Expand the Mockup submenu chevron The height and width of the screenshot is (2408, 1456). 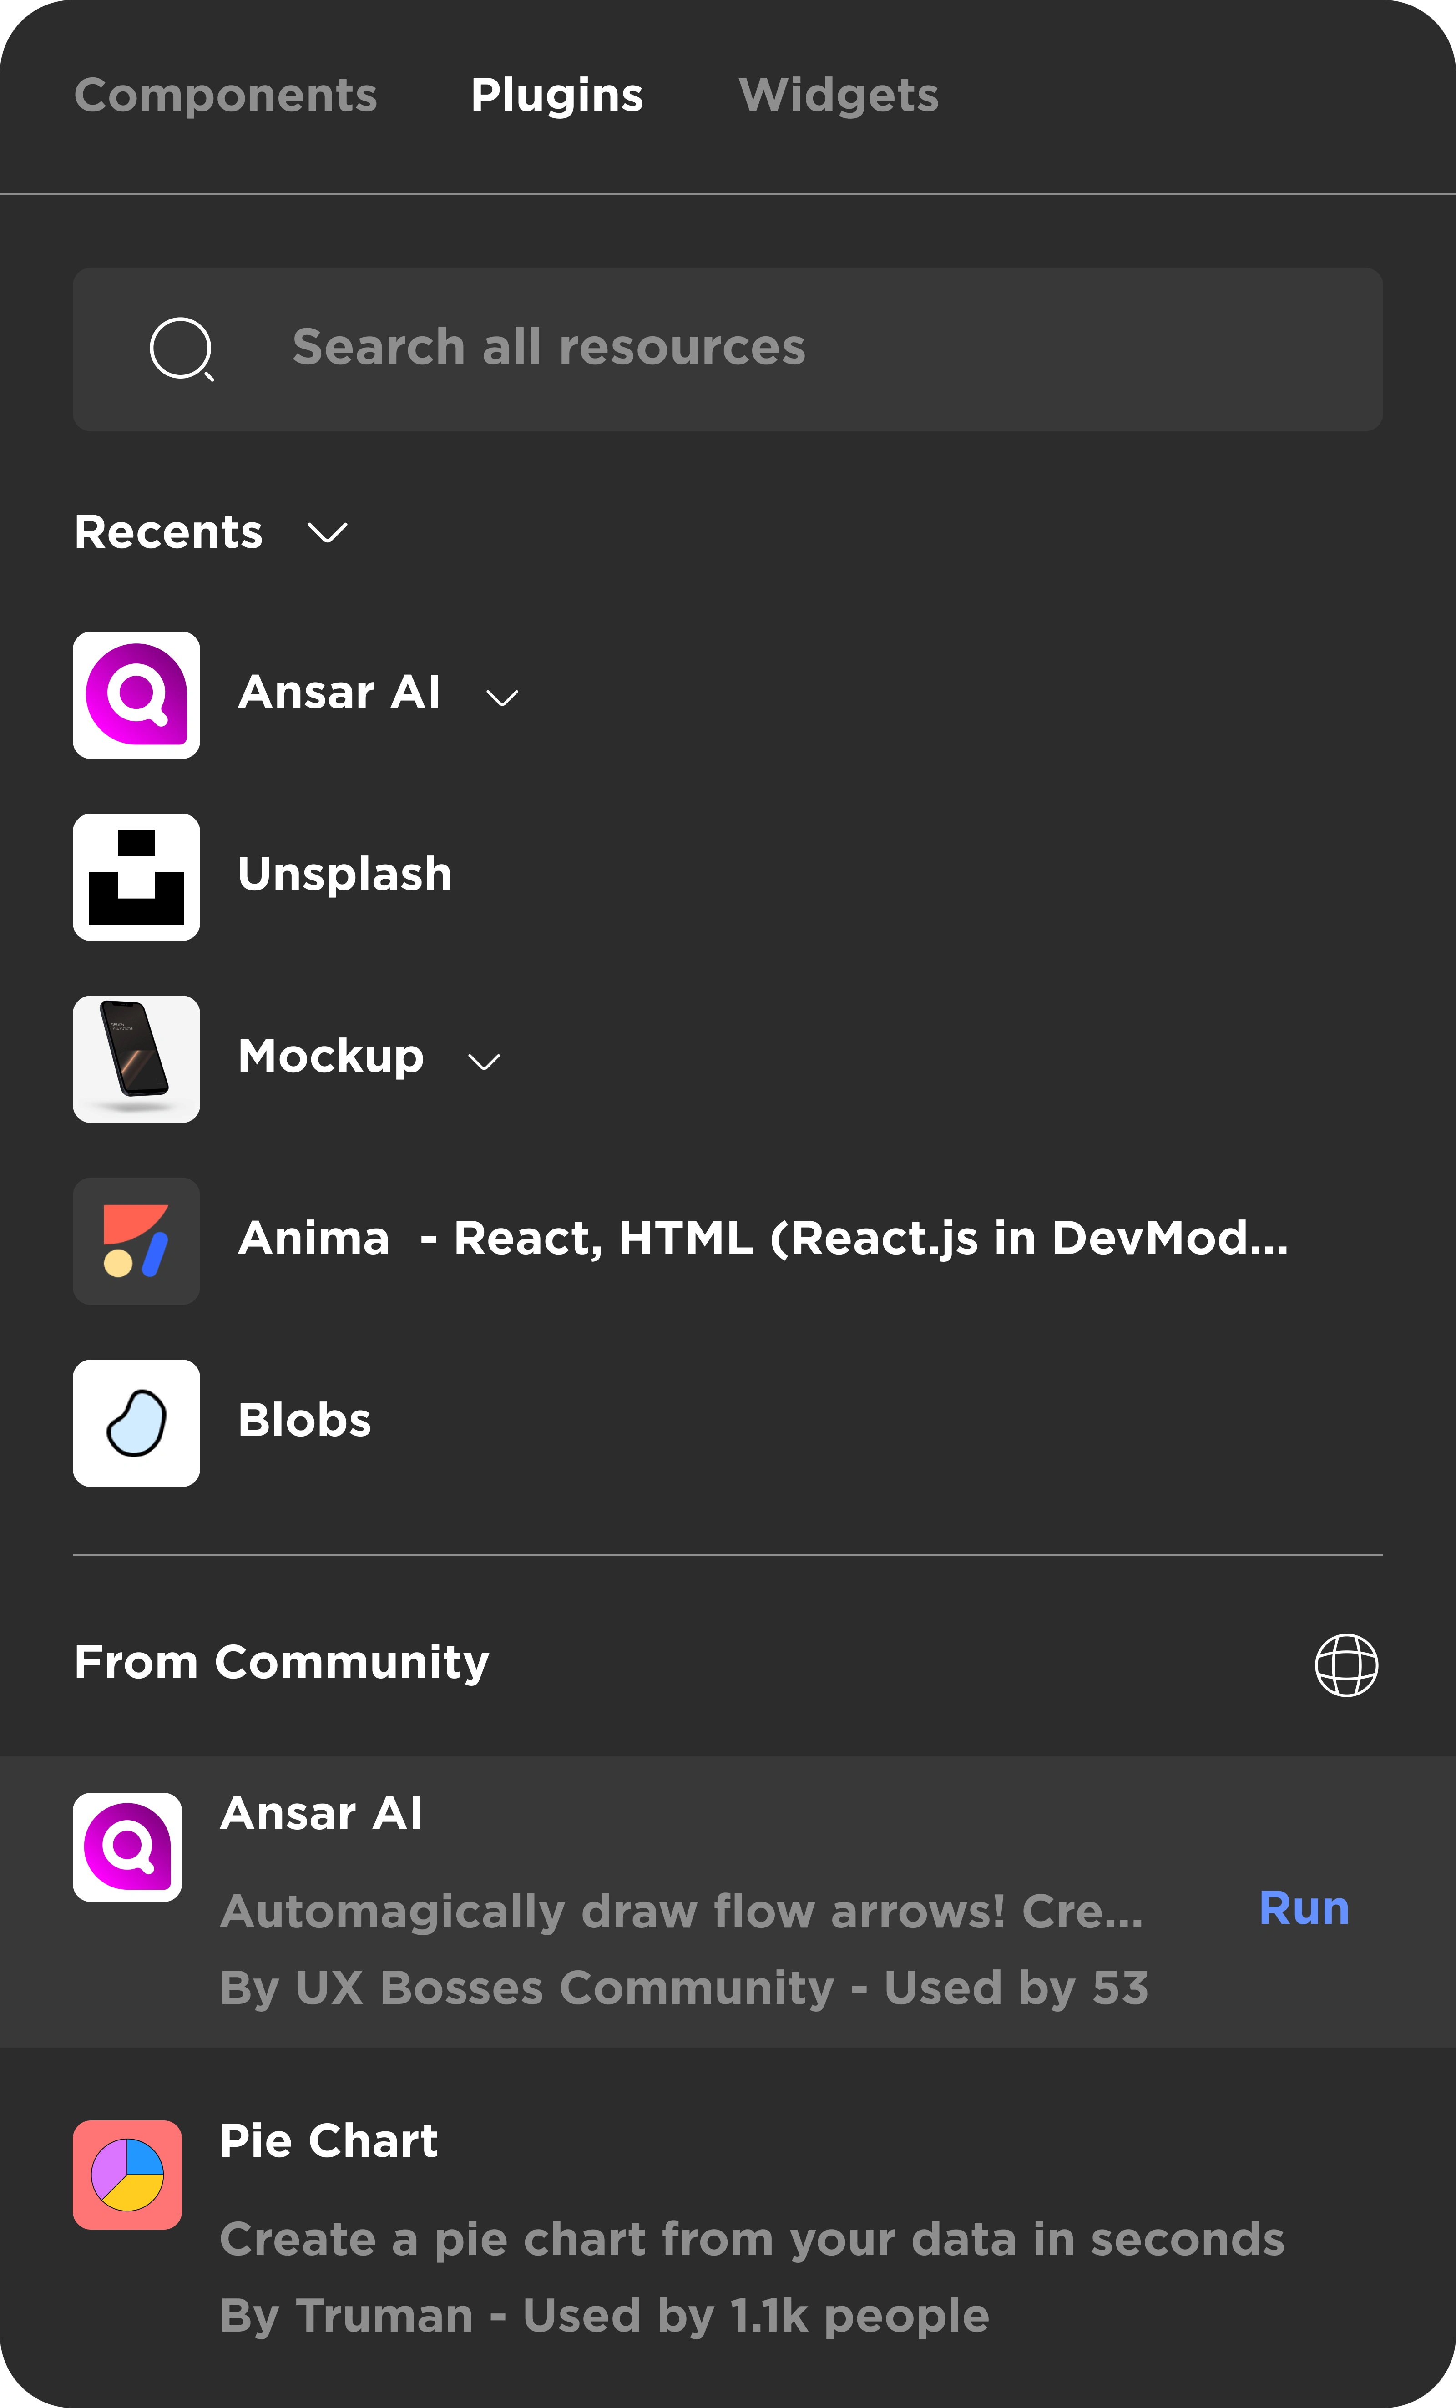[x=484, y=1061]
